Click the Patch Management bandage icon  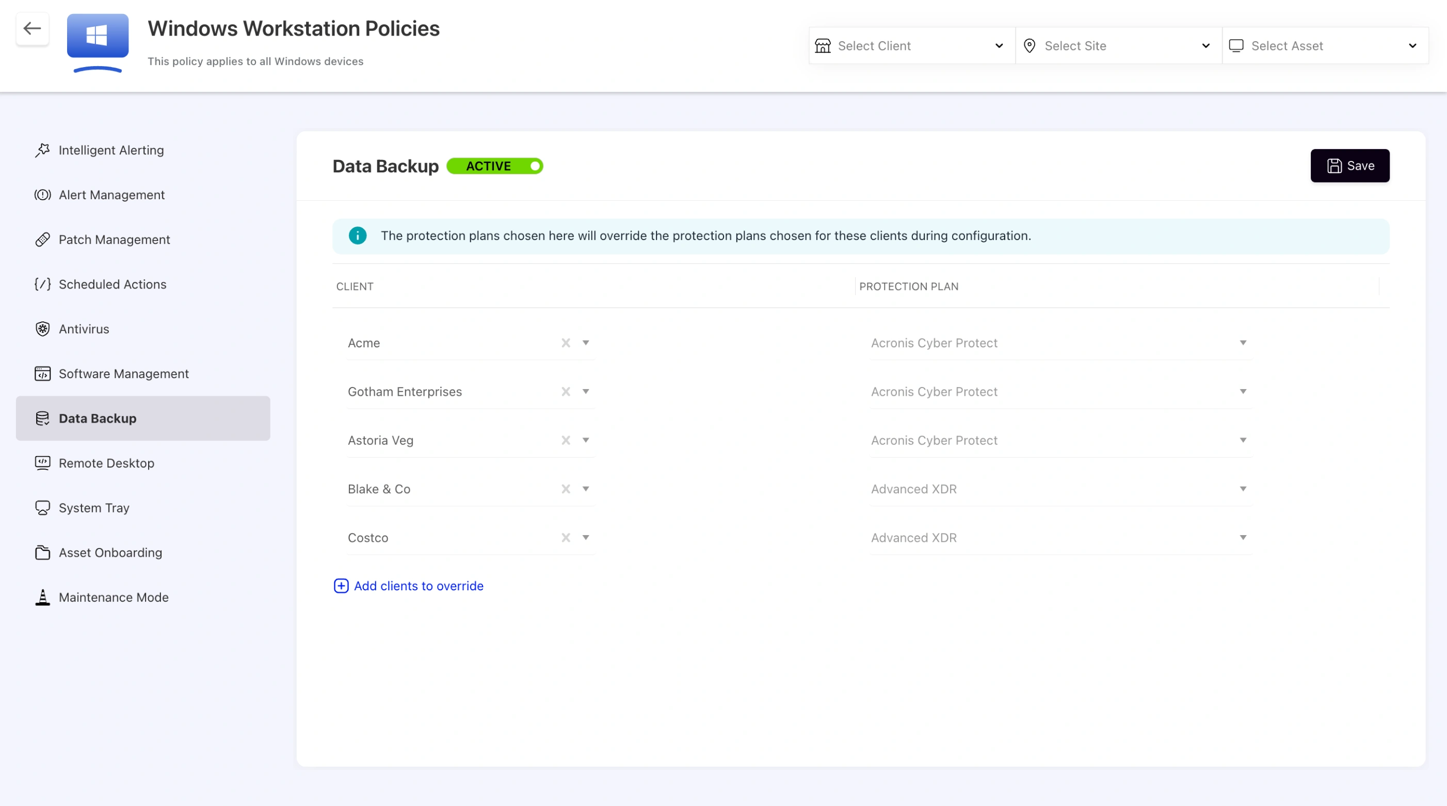[x=43, y=239]
